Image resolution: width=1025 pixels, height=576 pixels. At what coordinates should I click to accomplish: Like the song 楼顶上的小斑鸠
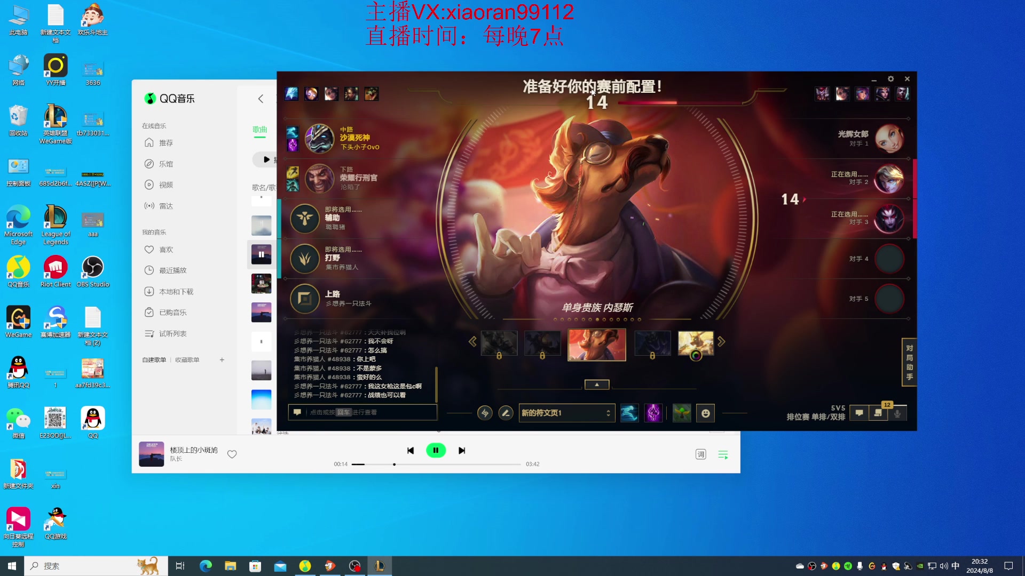tap(232, 454)
